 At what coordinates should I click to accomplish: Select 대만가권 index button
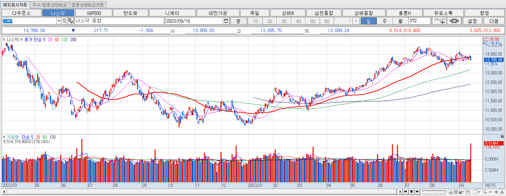[x=218, y=13]
